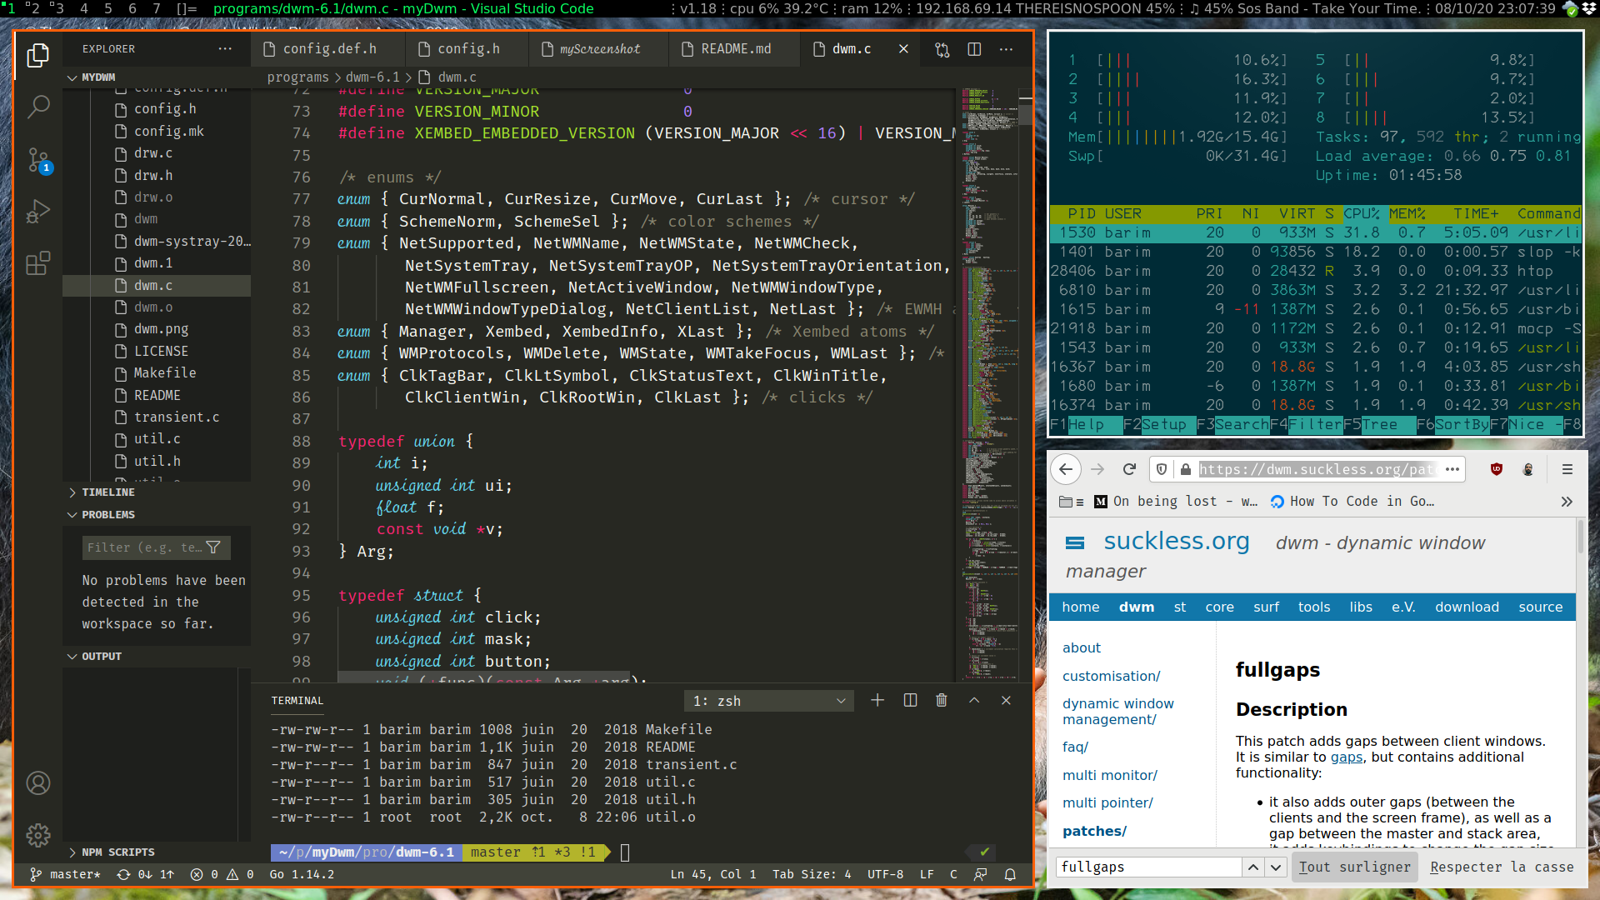Open the Run and Debug view
1600x900 pixels.
38,212
